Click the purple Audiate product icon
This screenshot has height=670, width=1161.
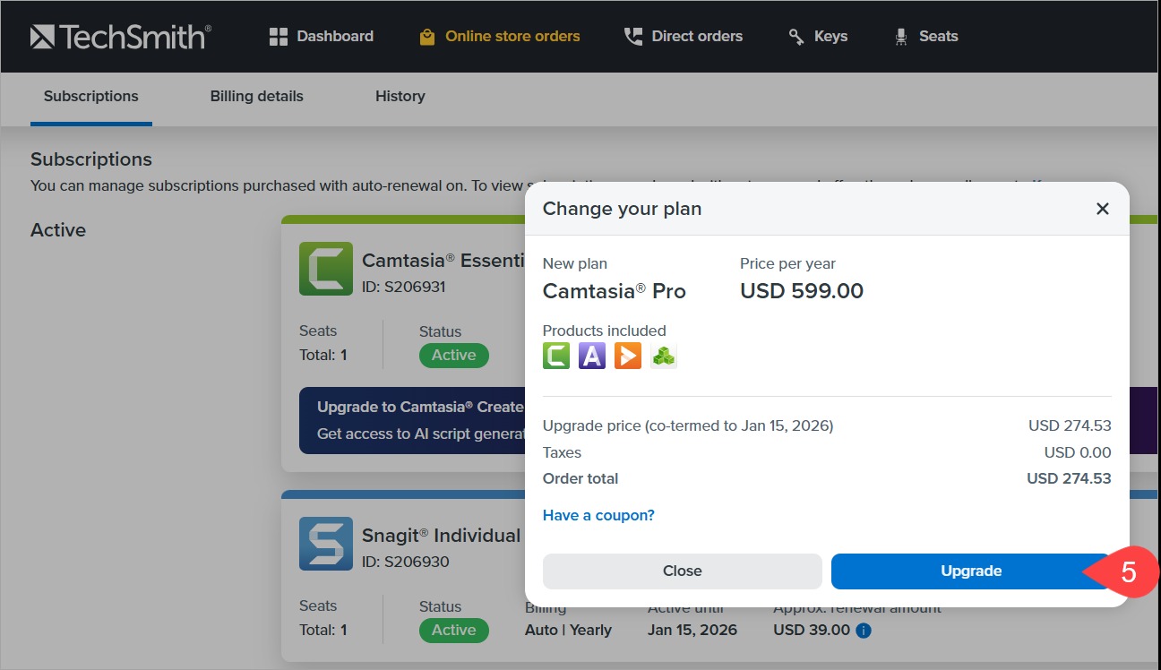click(x=592, y=356)
